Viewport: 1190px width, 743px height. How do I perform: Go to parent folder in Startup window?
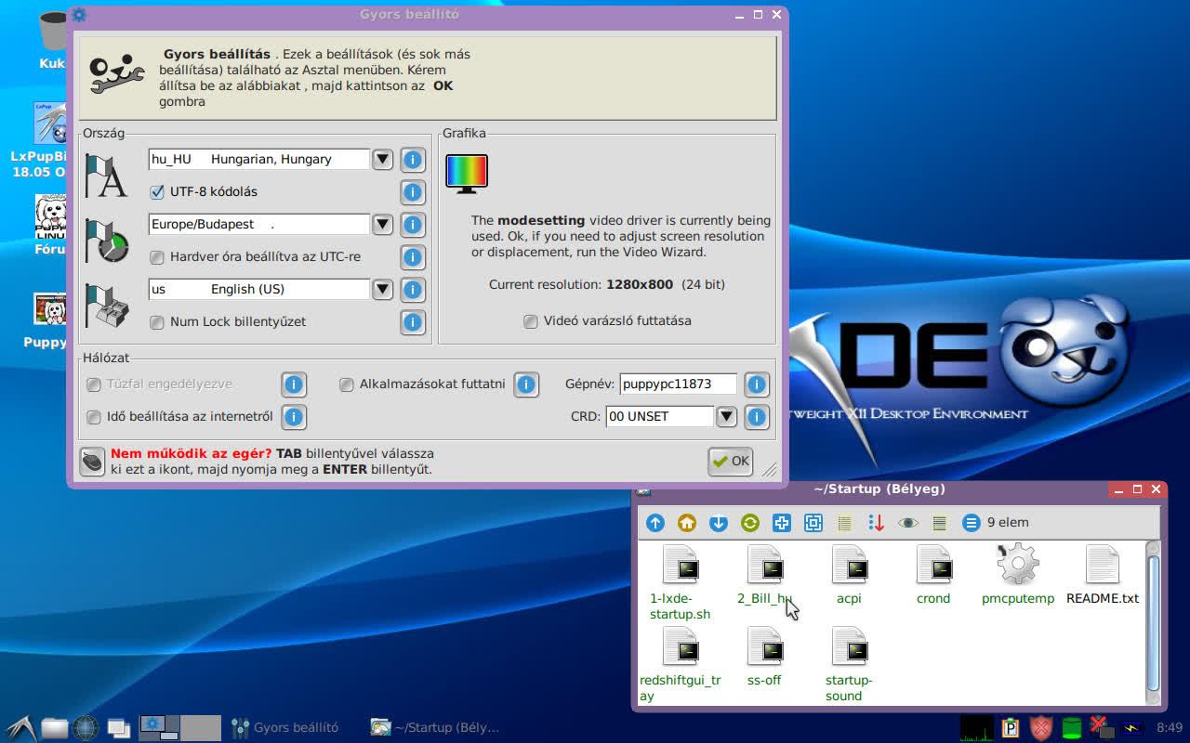pyautogui.click(x=655, y=523)
